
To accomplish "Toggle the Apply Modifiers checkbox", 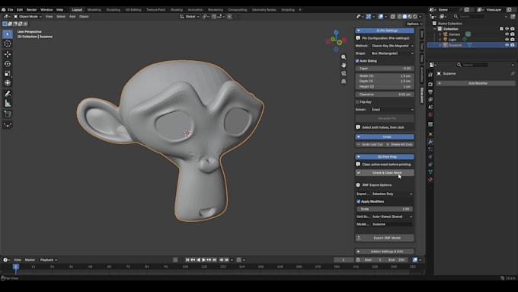I will click(359, 201).
